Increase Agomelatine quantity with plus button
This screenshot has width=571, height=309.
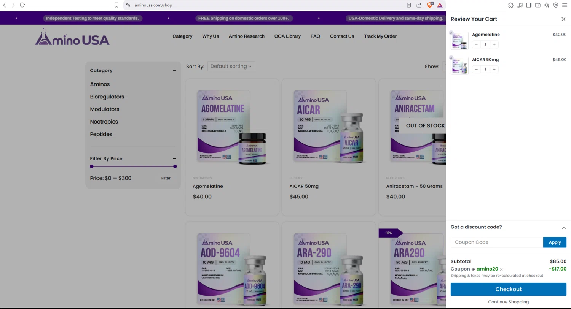click(494, 44)
